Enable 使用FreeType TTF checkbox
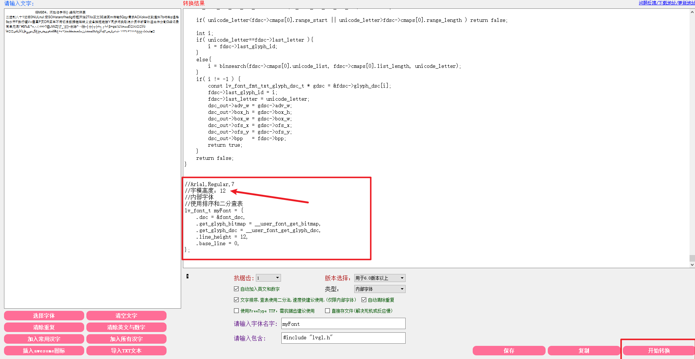Screen dimensions: 695x359 point(237,311)
